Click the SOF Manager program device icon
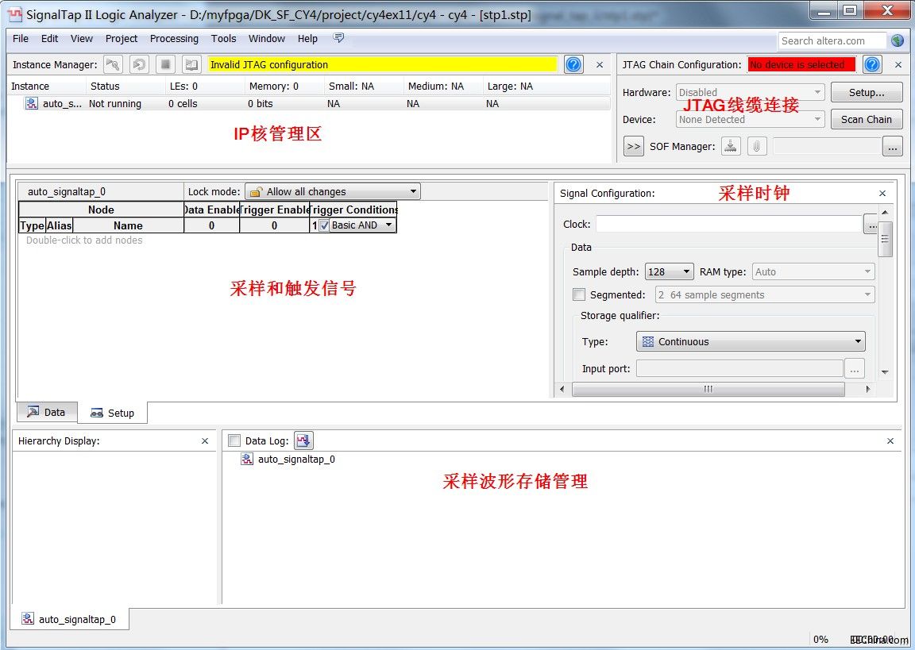Viewport: 915px width, 650px height. (732, 146)
